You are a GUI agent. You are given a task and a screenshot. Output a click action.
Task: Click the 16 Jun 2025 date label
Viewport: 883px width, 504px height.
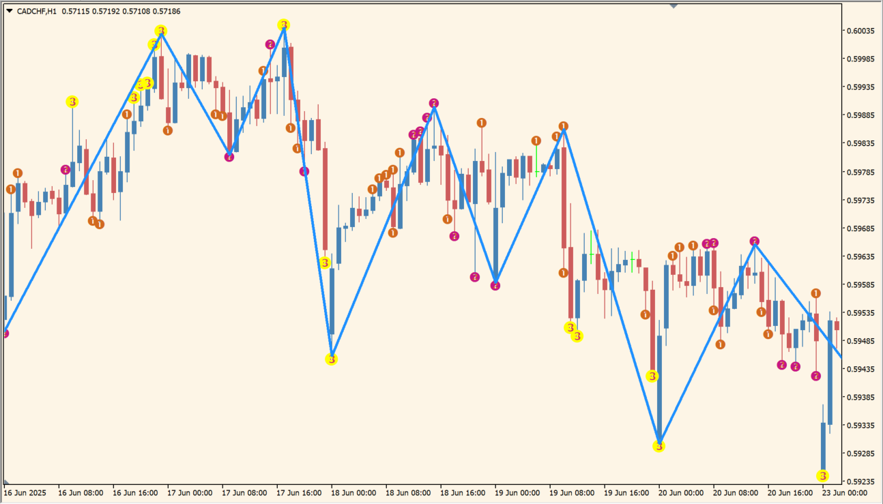coord(25,492)
